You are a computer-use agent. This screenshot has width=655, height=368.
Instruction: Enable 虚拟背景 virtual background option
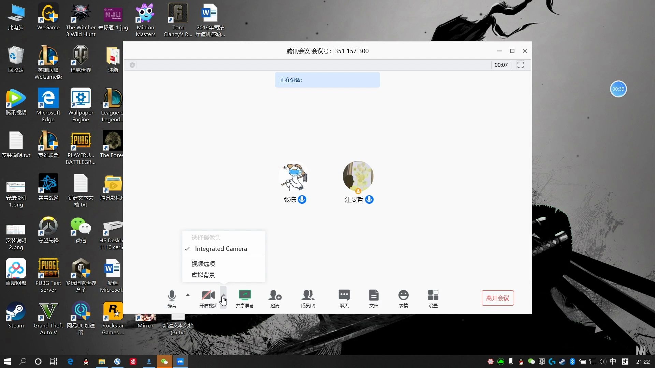tap(204, 275)
